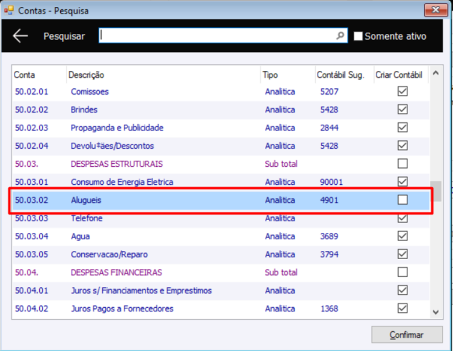
Task: Click value 2844 in Contábil Sug.
Action: [329, 128]
